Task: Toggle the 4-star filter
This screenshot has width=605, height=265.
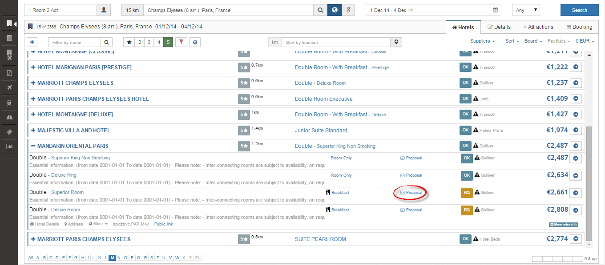Action: pos(159,42)
